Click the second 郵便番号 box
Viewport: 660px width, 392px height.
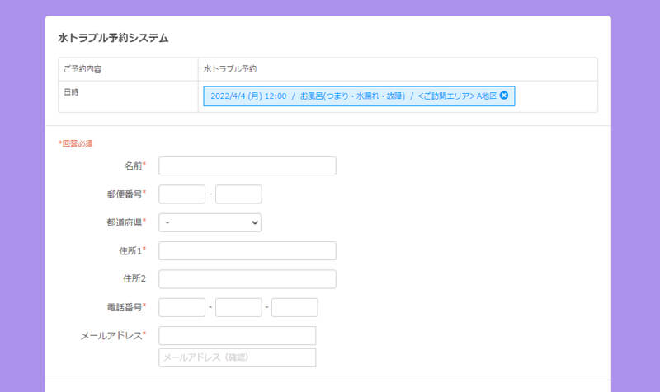(x=238, y=194)
